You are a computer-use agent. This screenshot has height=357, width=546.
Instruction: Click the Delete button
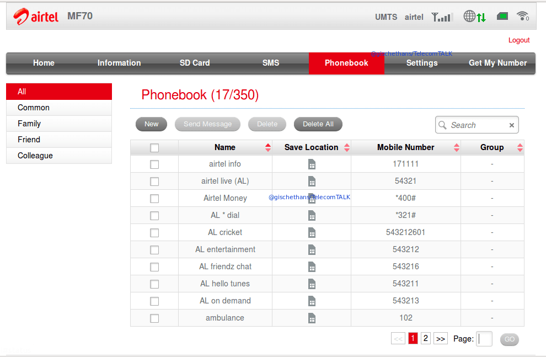[267, 124]
